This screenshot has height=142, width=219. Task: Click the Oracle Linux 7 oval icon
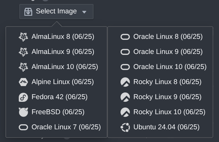23,127
